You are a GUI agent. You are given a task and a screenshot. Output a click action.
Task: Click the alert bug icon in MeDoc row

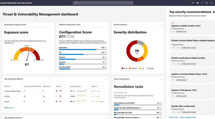click(60, 96)
